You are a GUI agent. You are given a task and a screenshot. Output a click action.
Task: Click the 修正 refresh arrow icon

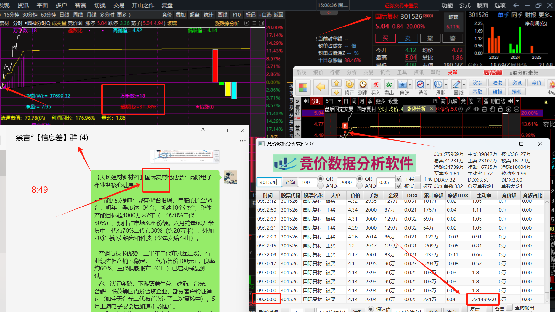[350, 84]
